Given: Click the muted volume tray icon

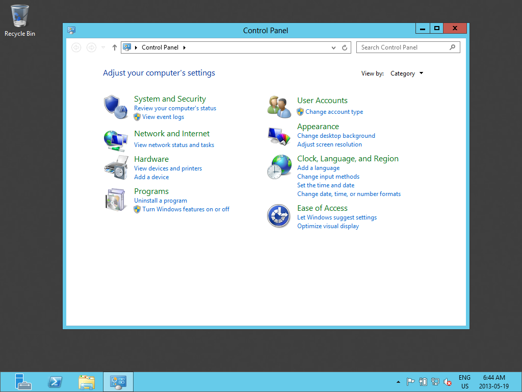Looking at the screenshot, I should tap(448, 382).
